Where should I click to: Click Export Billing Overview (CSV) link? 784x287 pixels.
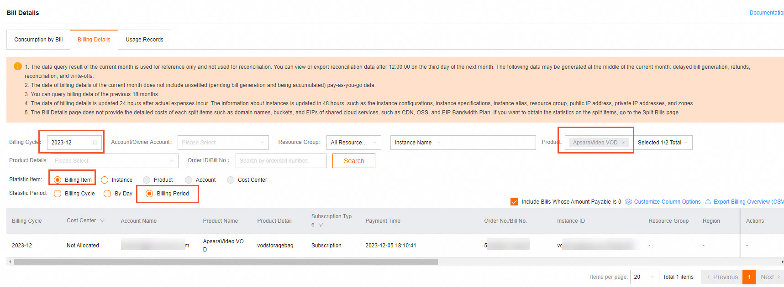point(749,202)
